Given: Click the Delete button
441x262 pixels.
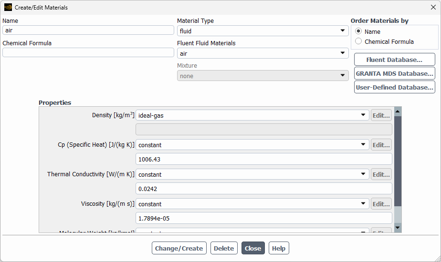Looking at the screenshot, I should pyautogui.click(x=224, y=248).
